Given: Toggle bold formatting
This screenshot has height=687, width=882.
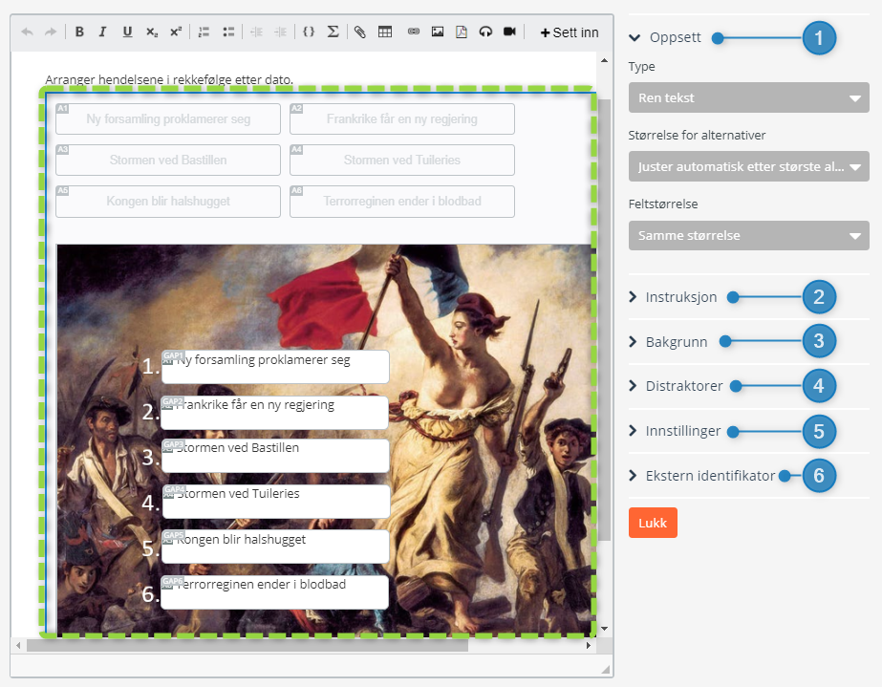Looking at the screenshot, I should [x=79, y=32].
